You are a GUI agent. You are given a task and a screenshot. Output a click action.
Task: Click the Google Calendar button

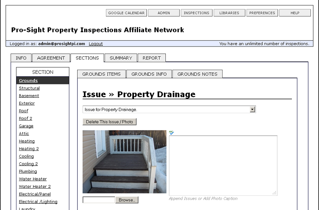pos(126,13)
